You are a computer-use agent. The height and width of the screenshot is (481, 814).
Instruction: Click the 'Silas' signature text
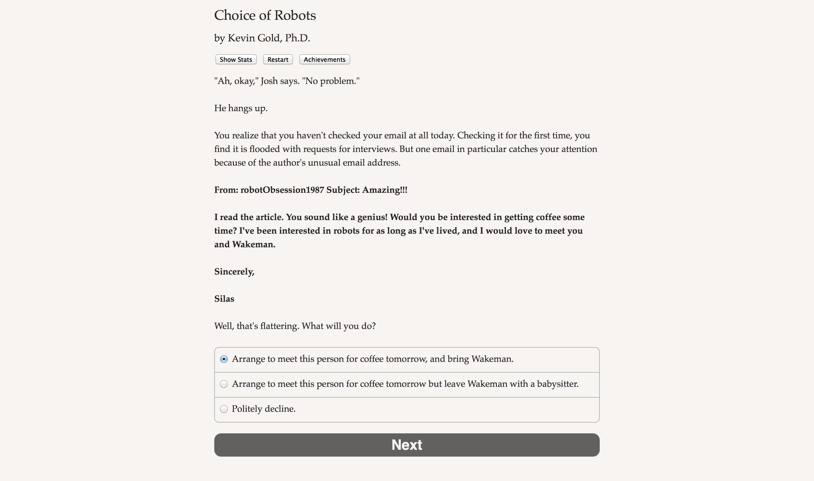pyautogui.click(x=224, y=299)
